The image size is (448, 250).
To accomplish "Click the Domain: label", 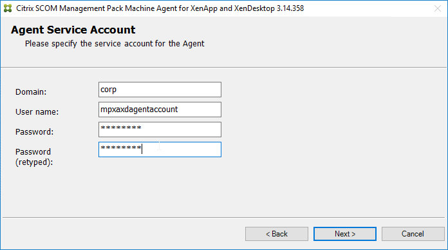I will [x=31, y=92].
